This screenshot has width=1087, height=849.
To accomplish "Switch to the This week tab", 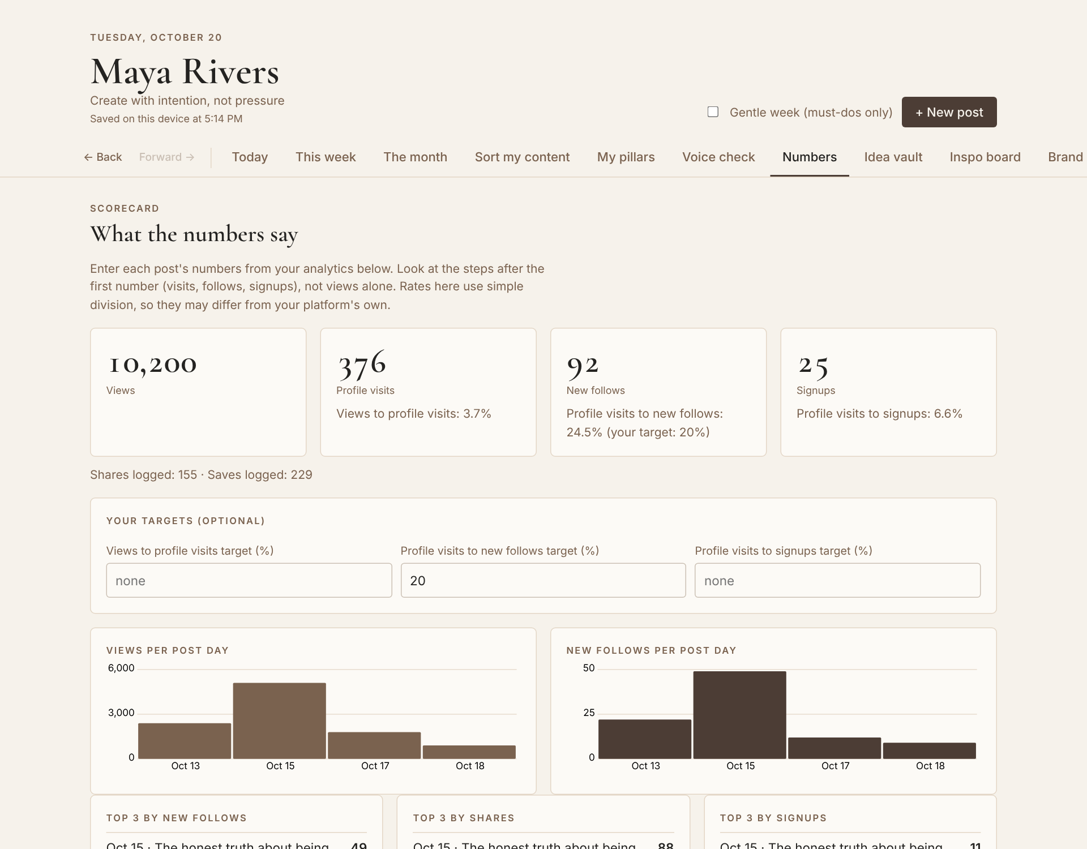I will click(326, 157).
